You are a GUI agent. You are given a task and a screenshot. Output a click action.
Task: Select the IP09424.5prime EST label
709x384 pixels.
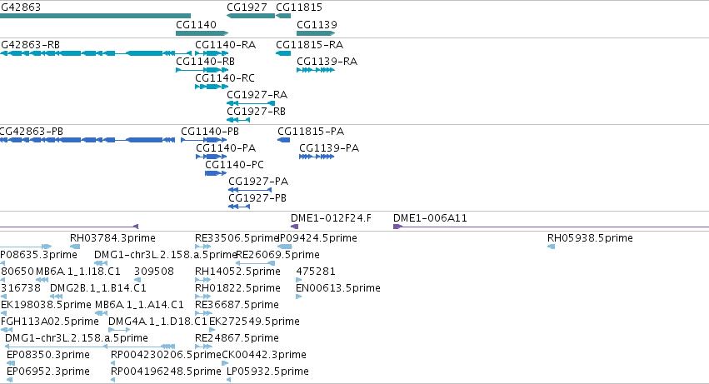tap(317, 238)
